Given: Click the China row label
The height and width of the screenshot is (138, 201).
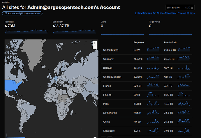Looking at the screenshot, I should tap(106, 122).
